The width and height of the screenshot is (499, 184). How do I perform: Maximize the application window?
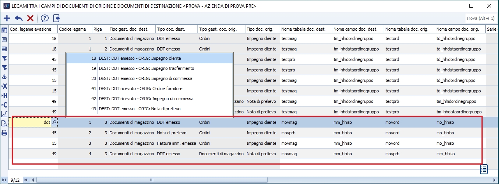471,6
